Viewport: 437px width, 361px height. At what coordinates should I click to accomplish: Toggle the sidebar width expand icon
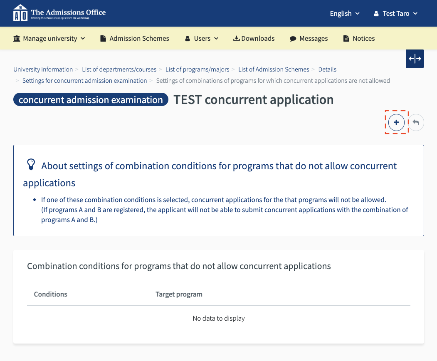[415, 59]
